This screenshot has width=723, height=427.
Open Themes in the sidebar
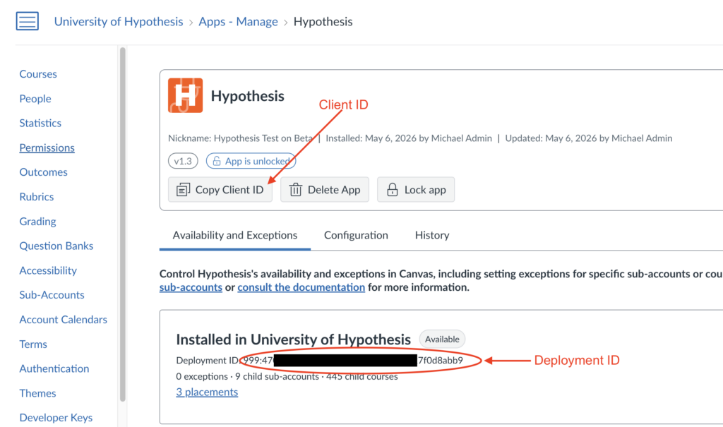[x=38, y=393]
